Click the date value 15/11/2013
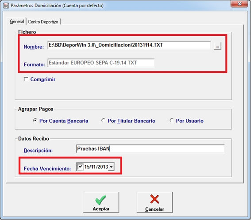 pos(96,167)
